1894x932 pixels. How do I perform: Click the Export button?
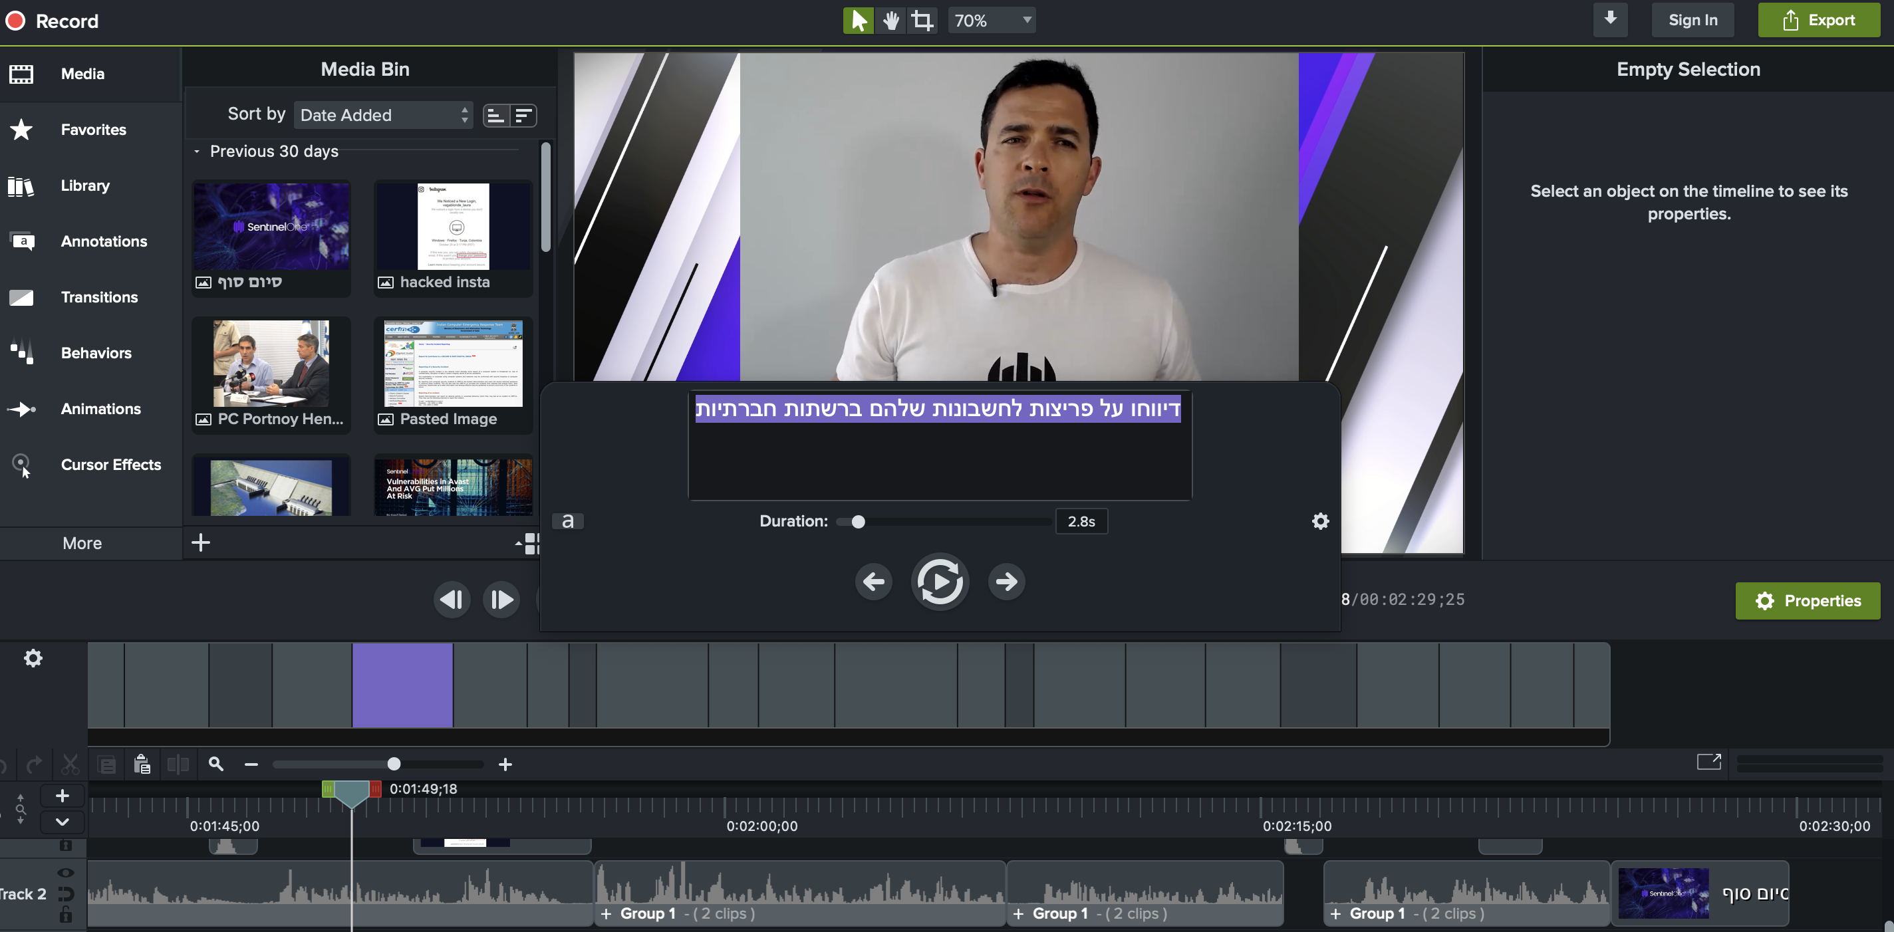1818,21
